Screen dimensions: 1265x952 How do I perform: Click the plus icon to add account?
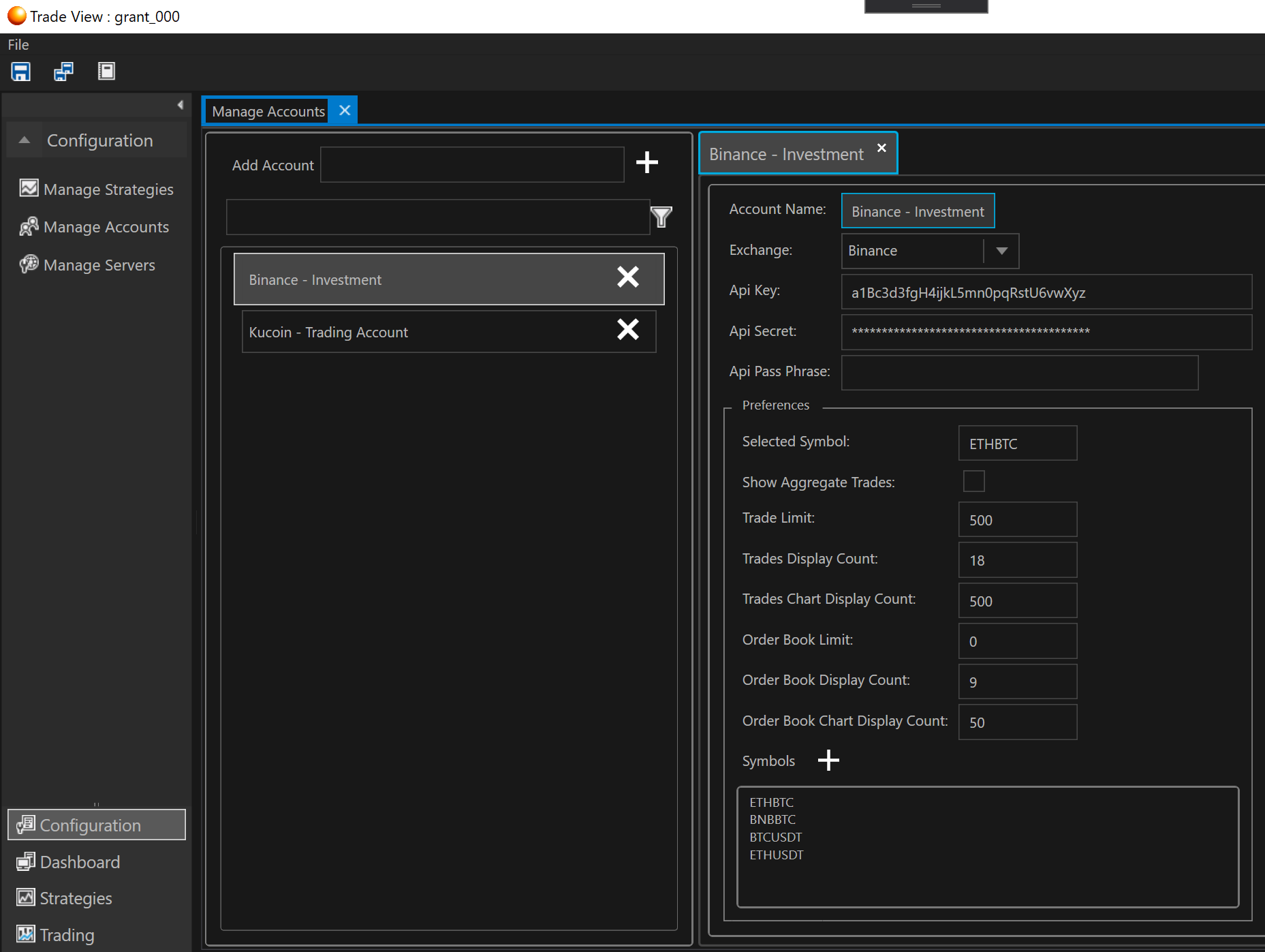point(646,162)
